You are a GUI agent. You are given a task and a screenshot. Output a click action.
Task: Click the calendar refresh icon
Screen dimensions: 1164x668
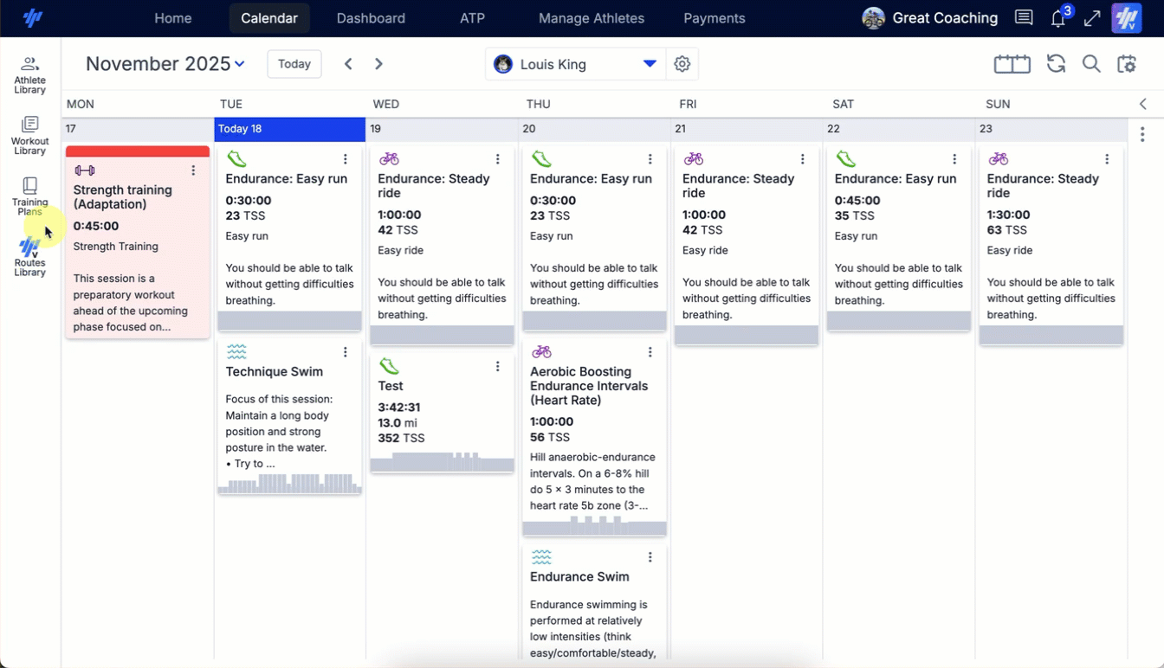[x=1056, y=64]
